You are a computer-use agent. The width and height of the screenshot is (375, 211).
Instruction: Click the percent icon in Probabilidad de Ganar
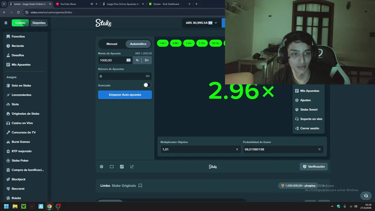pos(319,149)
